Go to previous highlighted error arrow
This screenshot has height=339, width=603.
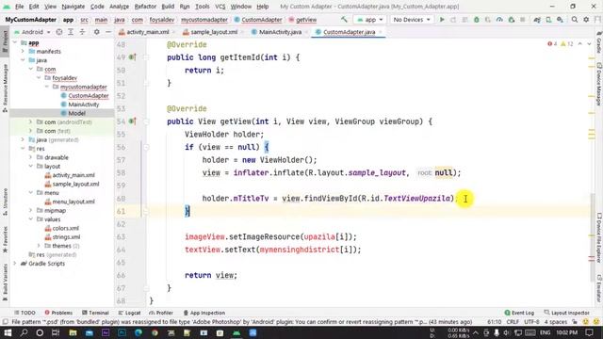coord(580,44)
